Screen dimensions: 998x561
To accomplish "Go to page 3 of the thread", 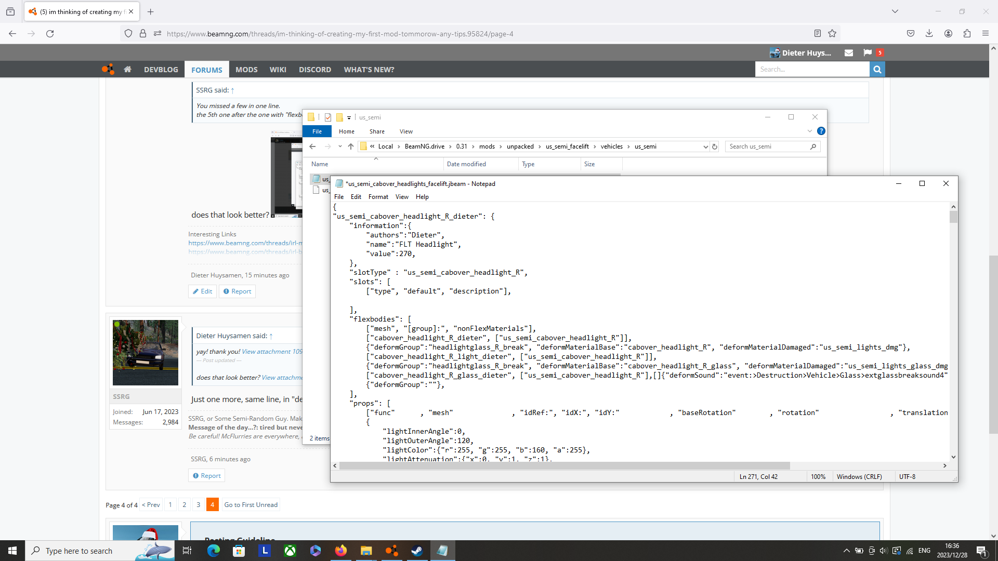I will tap(198, 505).
